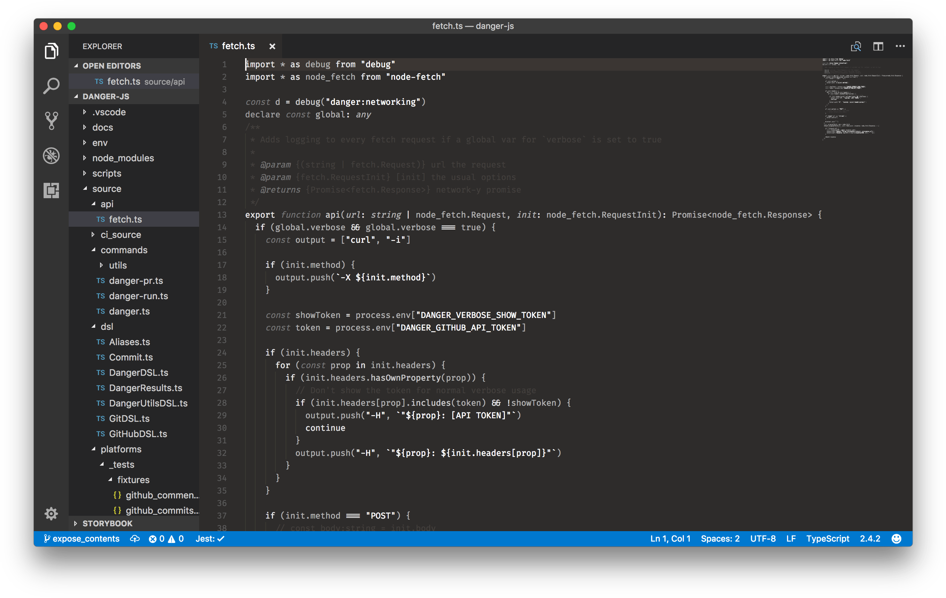
Task: Click the Manage gear icon
Action: (51, 514)
